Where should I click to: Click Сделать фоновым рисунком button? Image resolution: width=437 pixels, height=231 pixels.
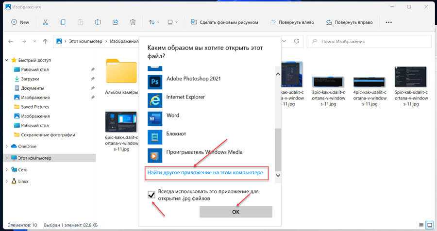point(224,22)
